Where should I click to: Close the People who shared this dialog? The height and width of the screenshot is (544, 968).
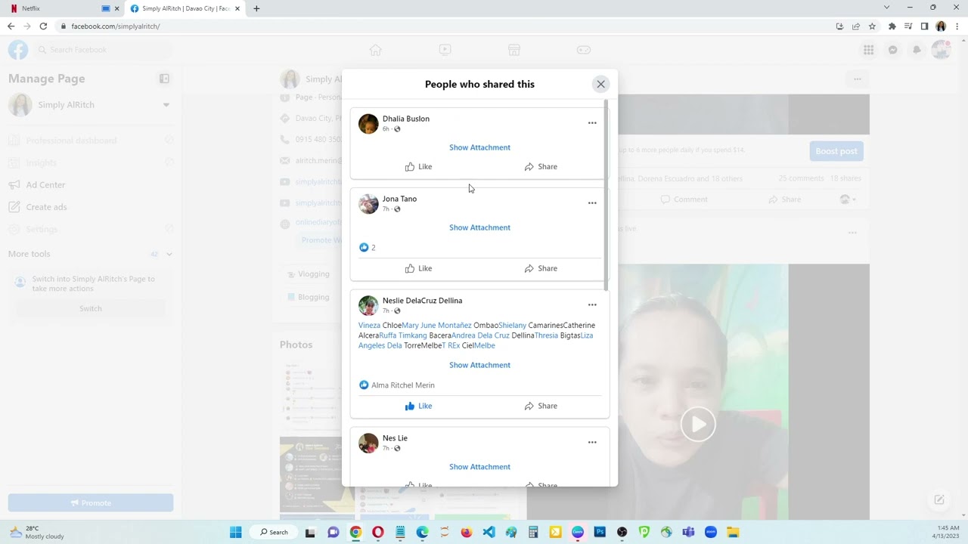click(x=600, y=84)
